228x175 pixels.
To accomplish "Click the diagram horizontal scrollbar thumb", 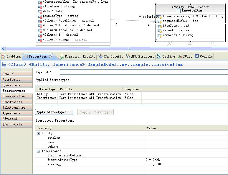I will [117, 48].
